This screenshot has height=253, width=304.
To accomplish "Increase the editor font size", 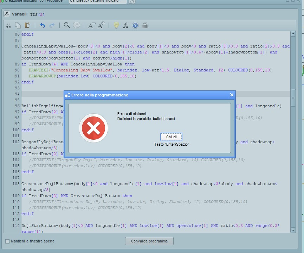I will [101, 25].
